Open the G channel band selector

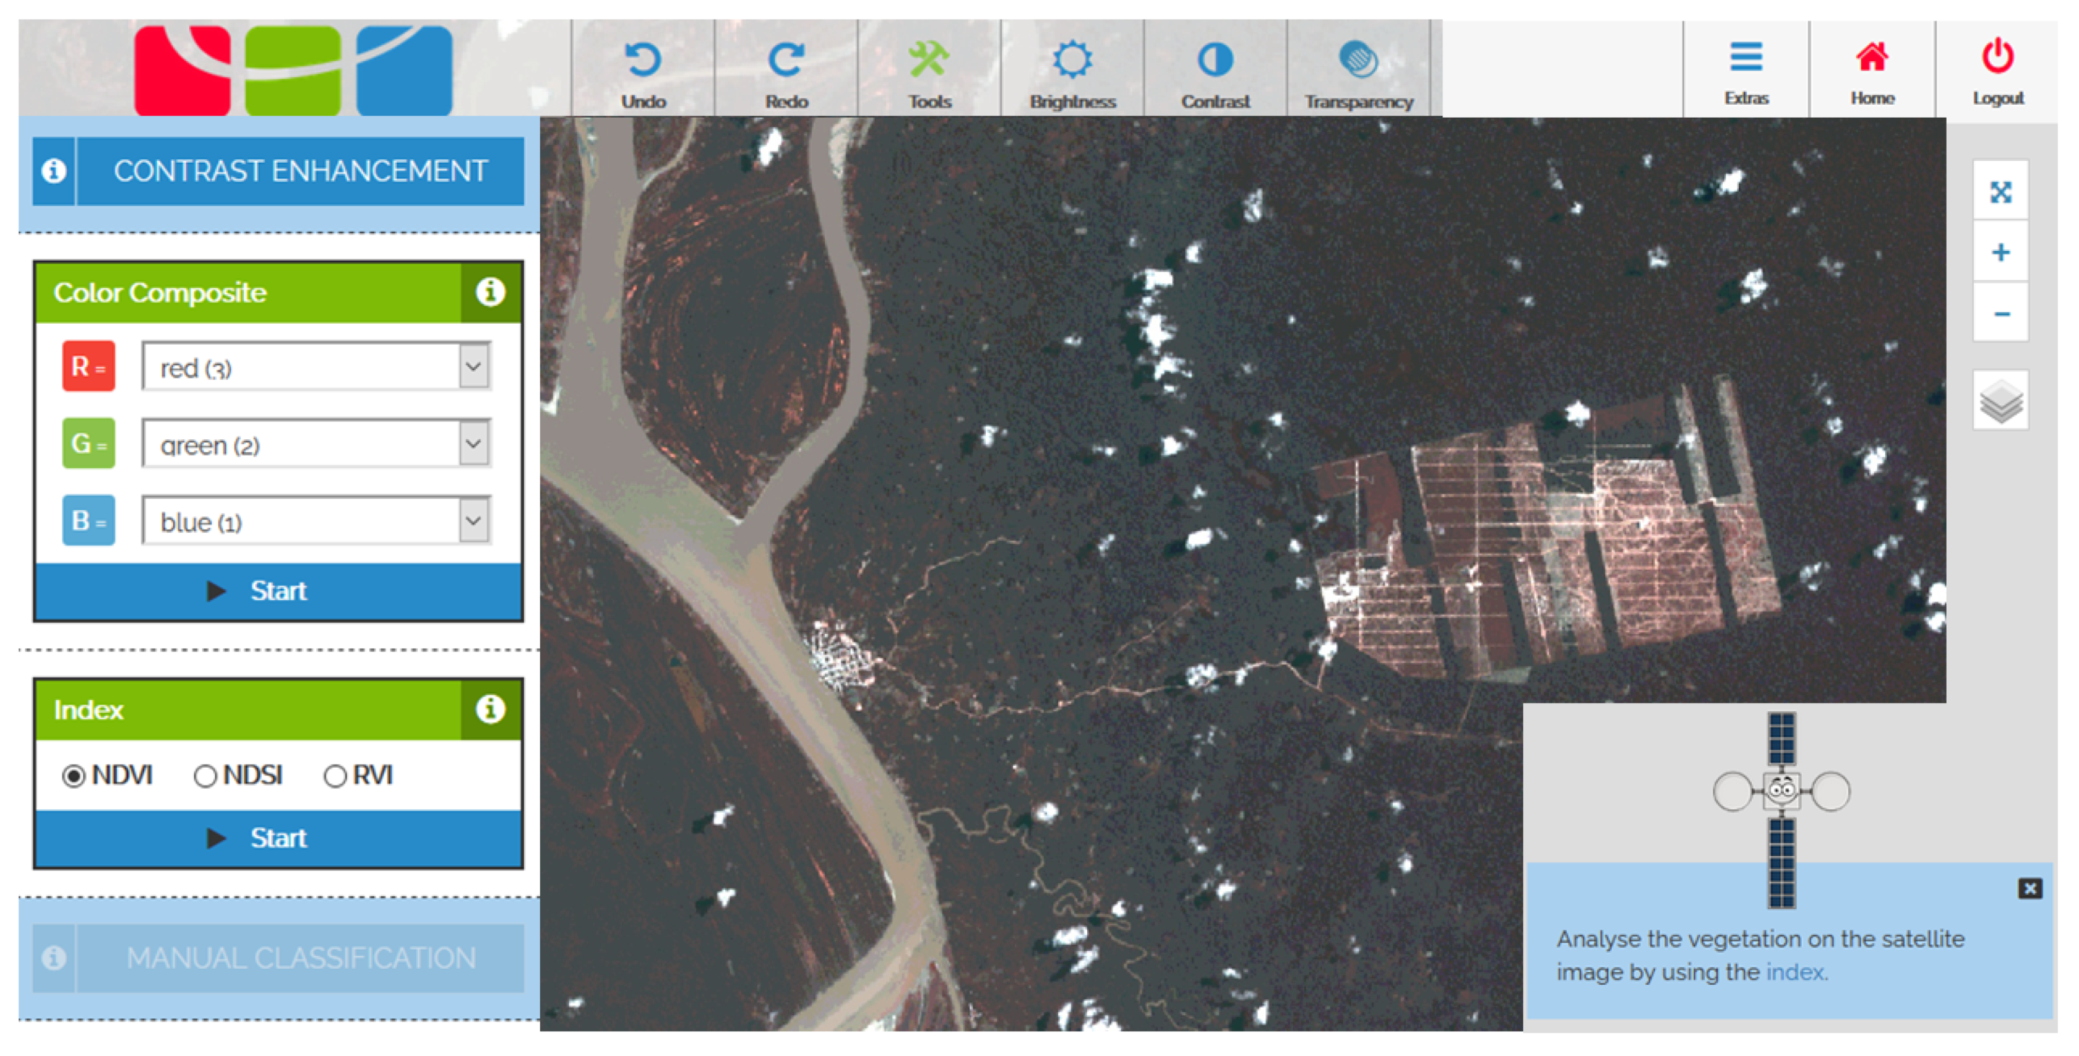point(474,444)
